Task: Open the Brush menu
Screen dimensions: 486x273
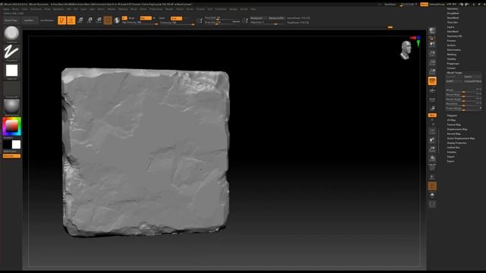Action: click(x=15, y=9)
